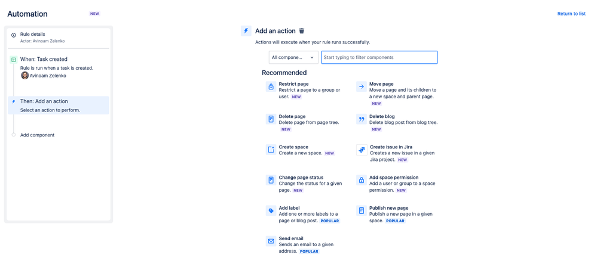Click Add component in the rule chain
597x261 pixels.
[x=37, y=135]
